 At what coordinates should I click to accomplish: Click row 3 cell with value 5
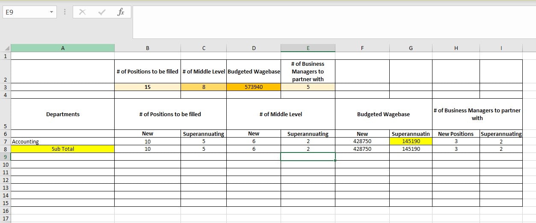pos(308,87)
